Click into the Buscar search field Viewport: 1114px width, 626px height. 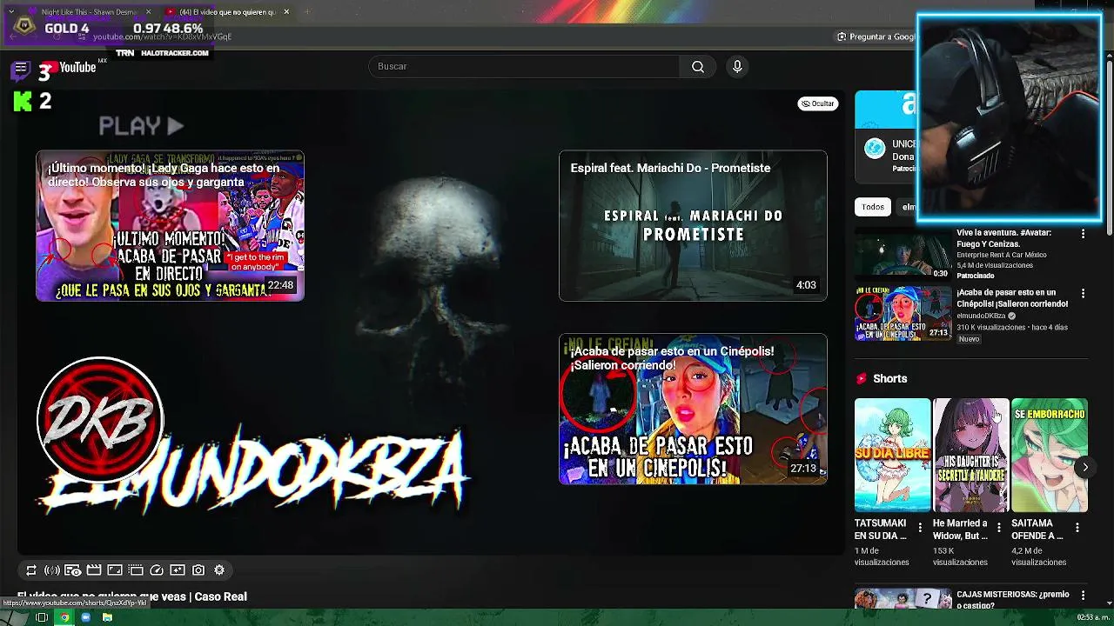click(524, 67)
